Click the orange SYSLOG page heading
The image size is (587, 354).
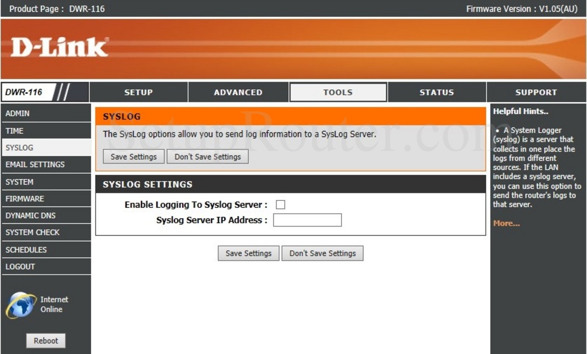tap(290, 117)
